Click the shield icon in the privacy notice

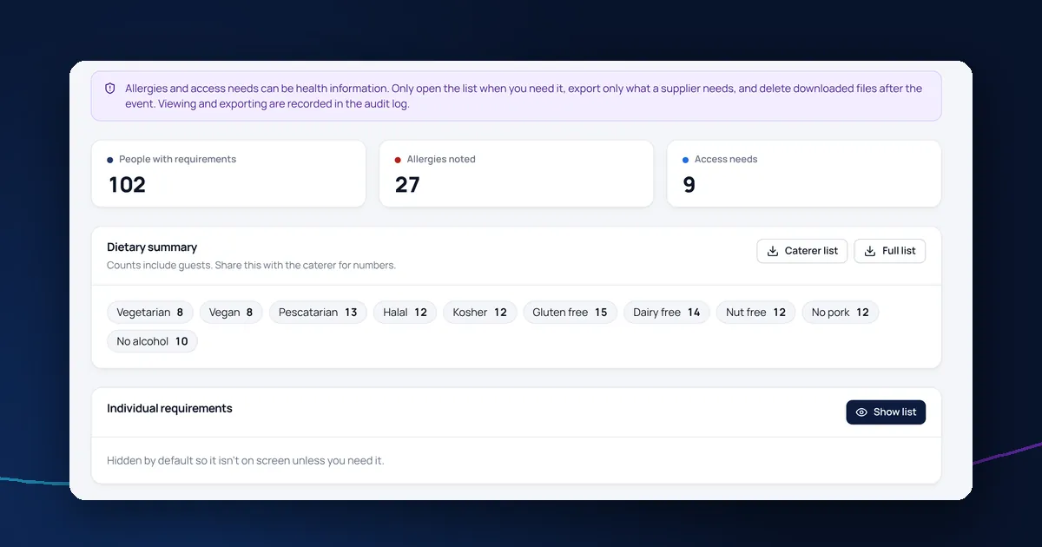point(110,89)
